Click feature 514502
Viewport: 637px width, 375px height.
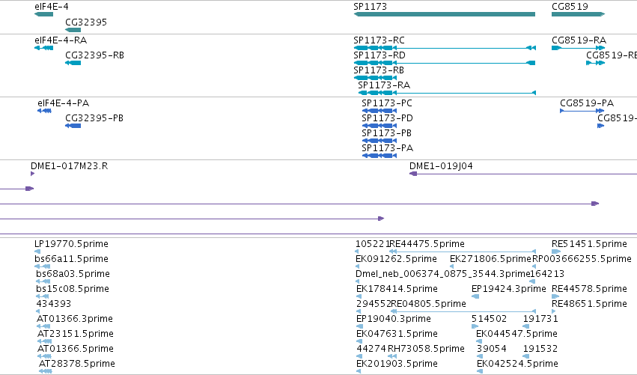(475, 326)
